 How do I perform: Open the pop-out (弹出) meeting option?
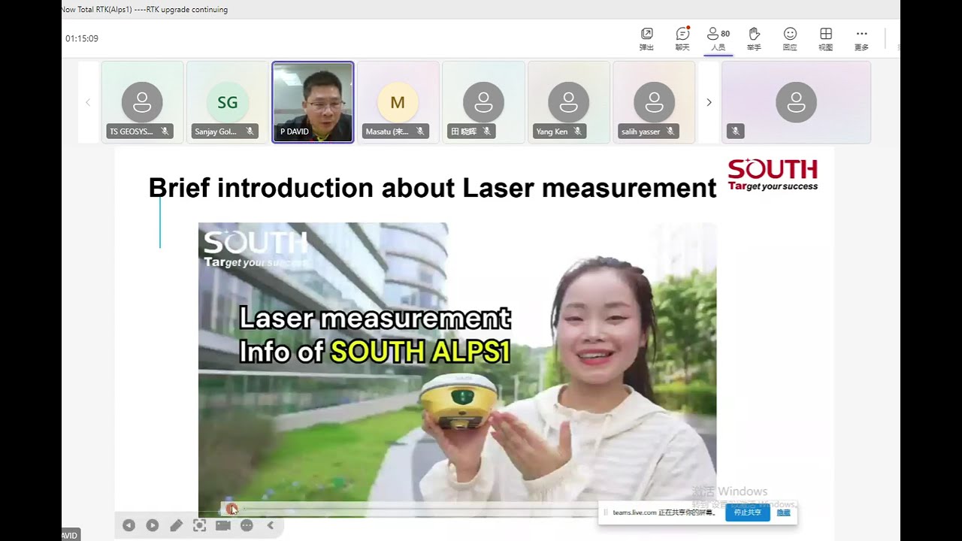click(646, 38)
